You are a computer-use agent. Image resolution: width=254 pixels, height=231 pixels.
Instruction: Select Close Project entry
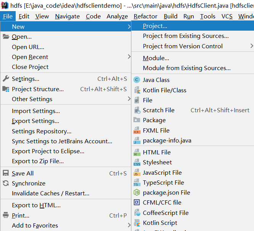click(x=66, y=67)
